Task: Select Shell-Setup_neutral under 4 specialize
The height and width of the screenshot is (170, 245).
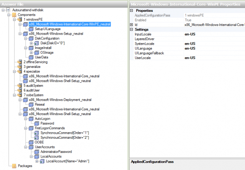Action: tap(60, 81)
